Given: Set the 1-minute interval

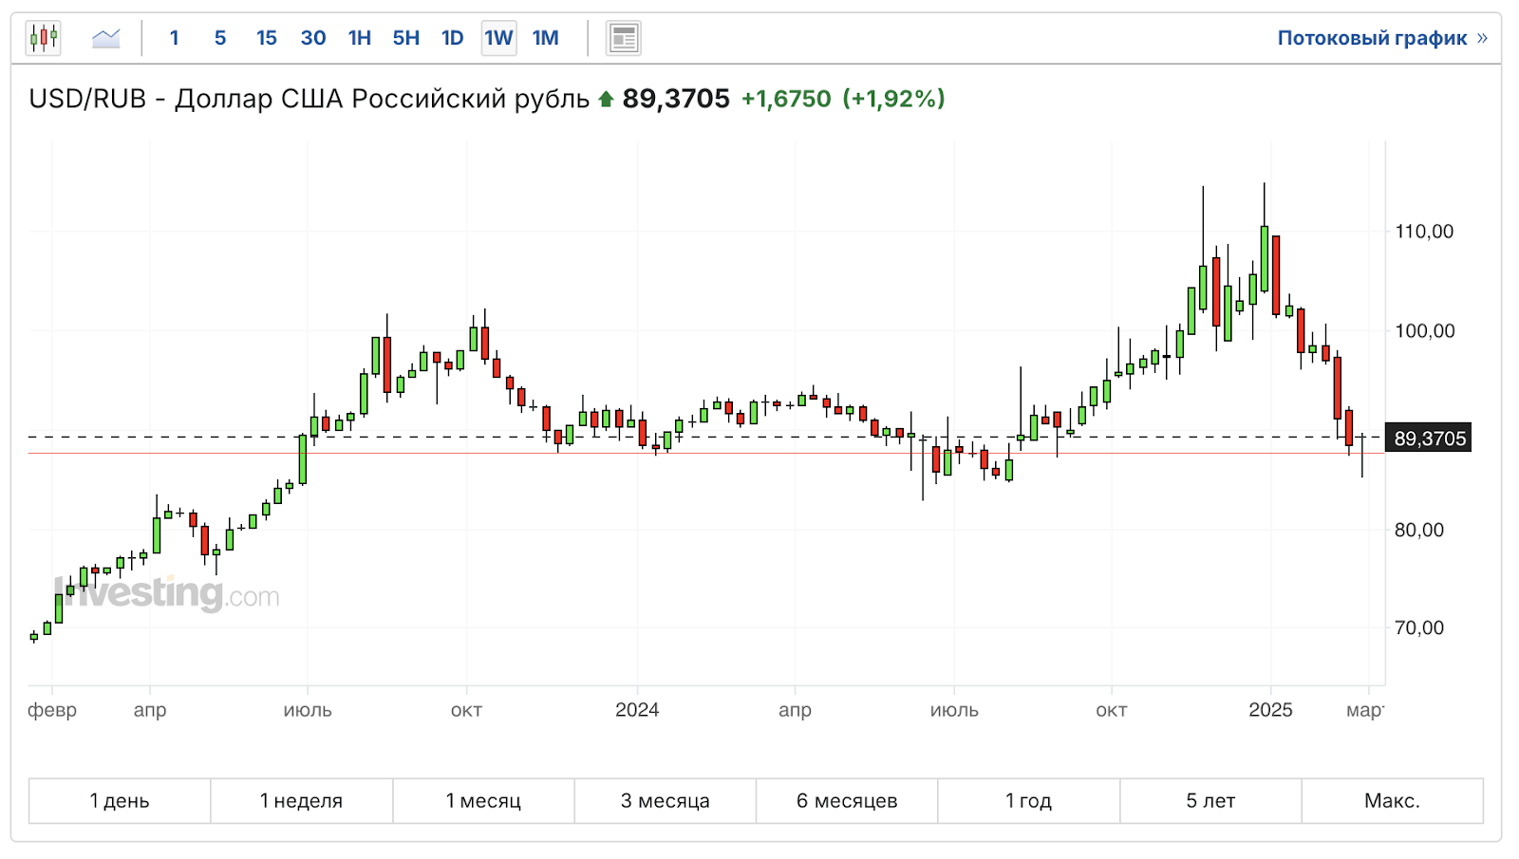Looking at the screenshot, I should click(174, 38).
